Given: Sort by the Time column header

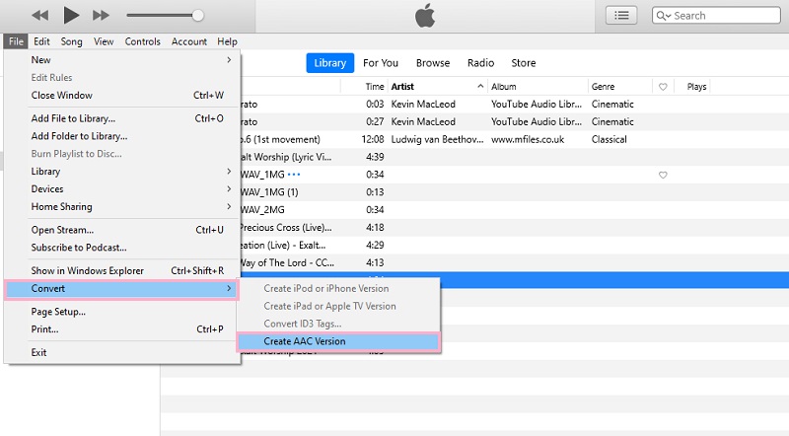Looking at the screenshot, I should pyautogui.click(x=375, y=87).
